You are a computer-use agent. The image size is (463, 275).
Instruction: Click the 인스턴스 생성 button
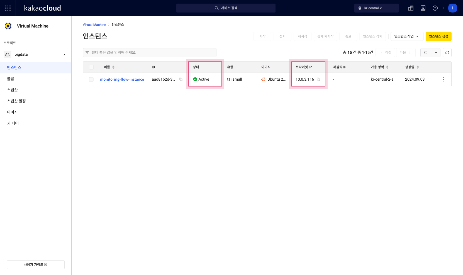click(438, 36)
